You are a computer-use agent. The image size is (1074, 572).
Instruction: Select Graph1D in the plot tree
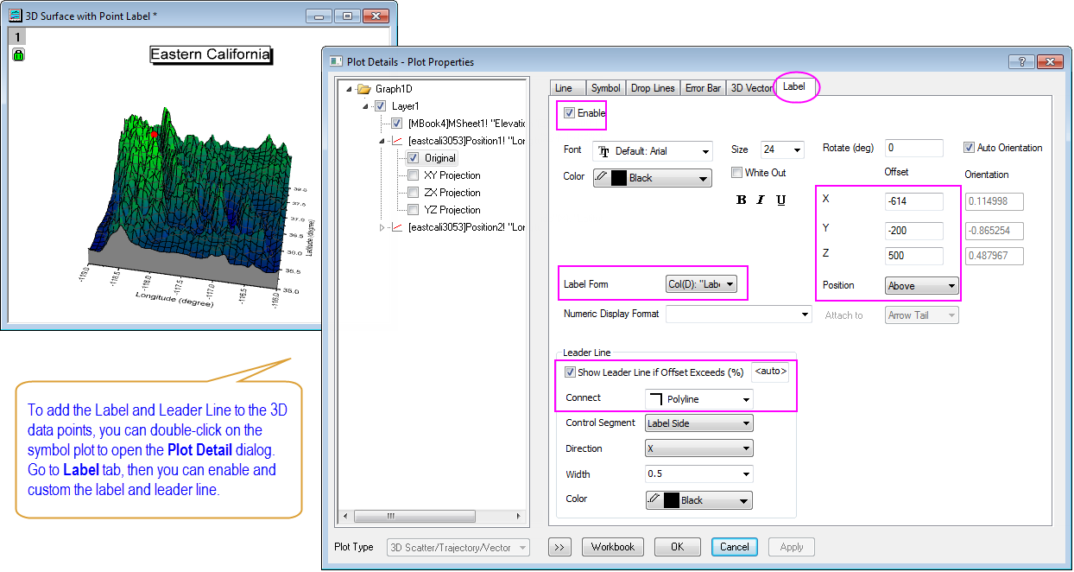[x=394, y=89]
